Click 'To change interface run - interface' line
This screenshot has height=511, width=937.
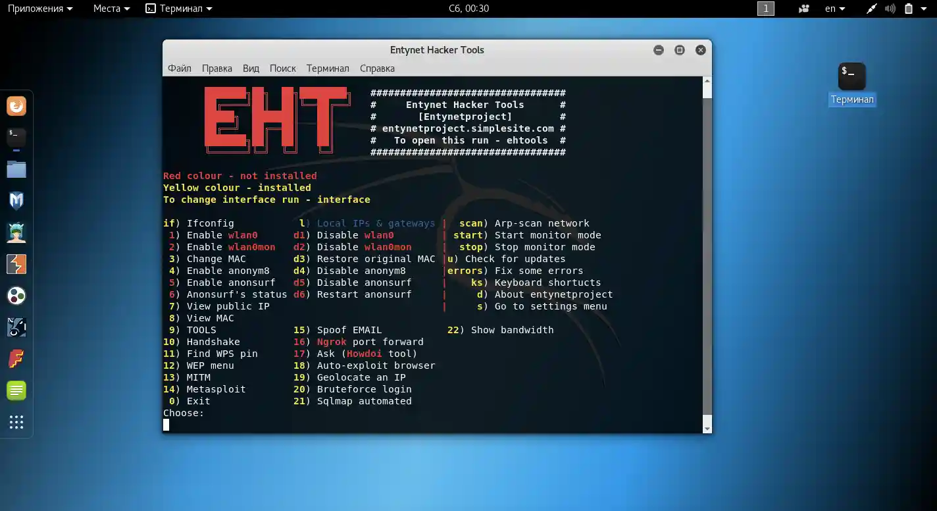266,200
